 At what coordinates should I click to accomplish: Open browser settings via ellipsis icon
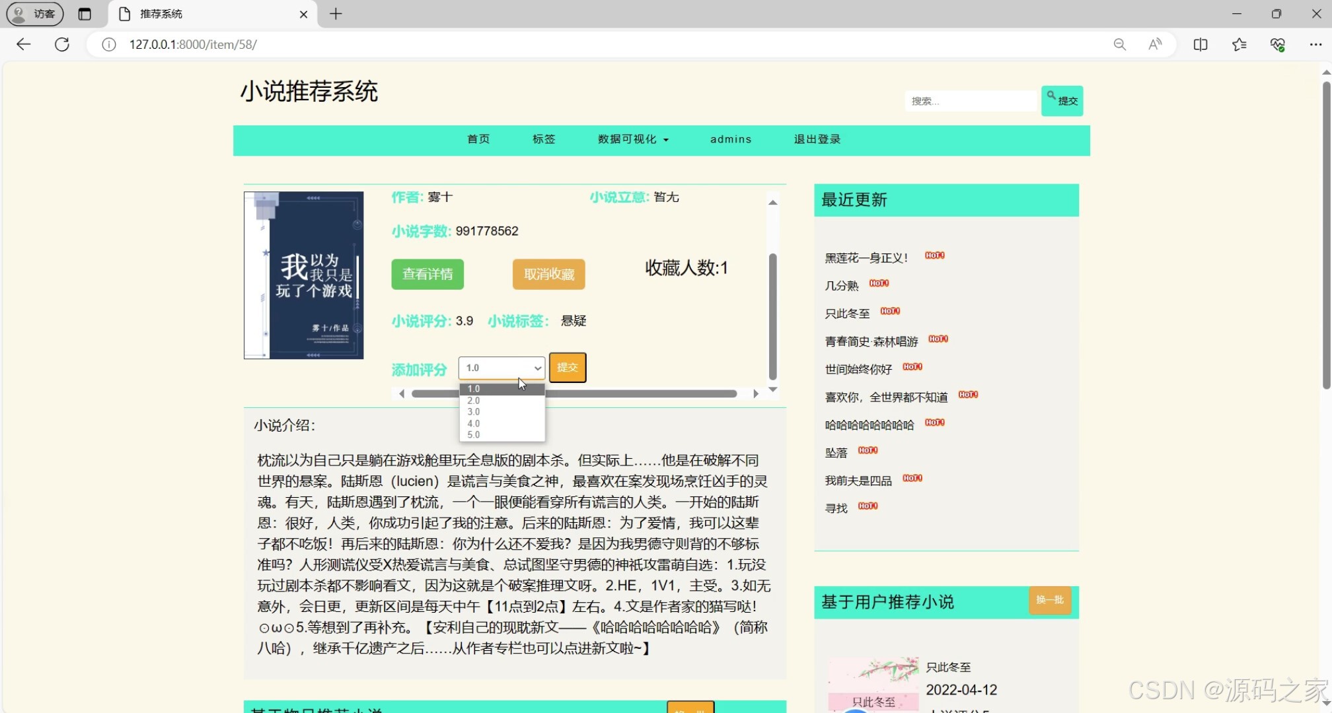1316,44
